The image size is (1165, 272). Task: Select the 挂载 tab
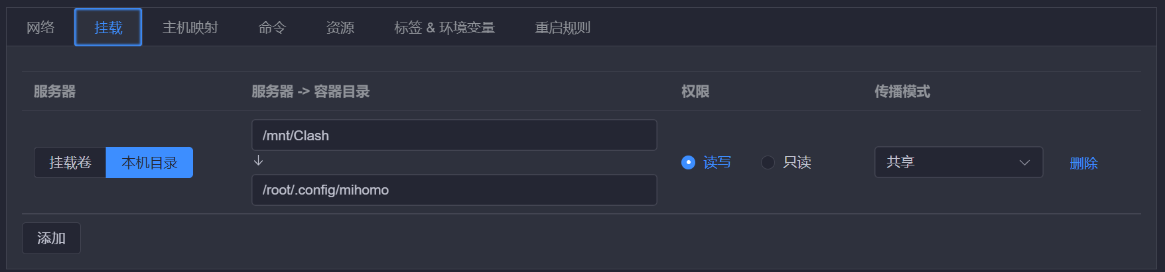point(108,27)
